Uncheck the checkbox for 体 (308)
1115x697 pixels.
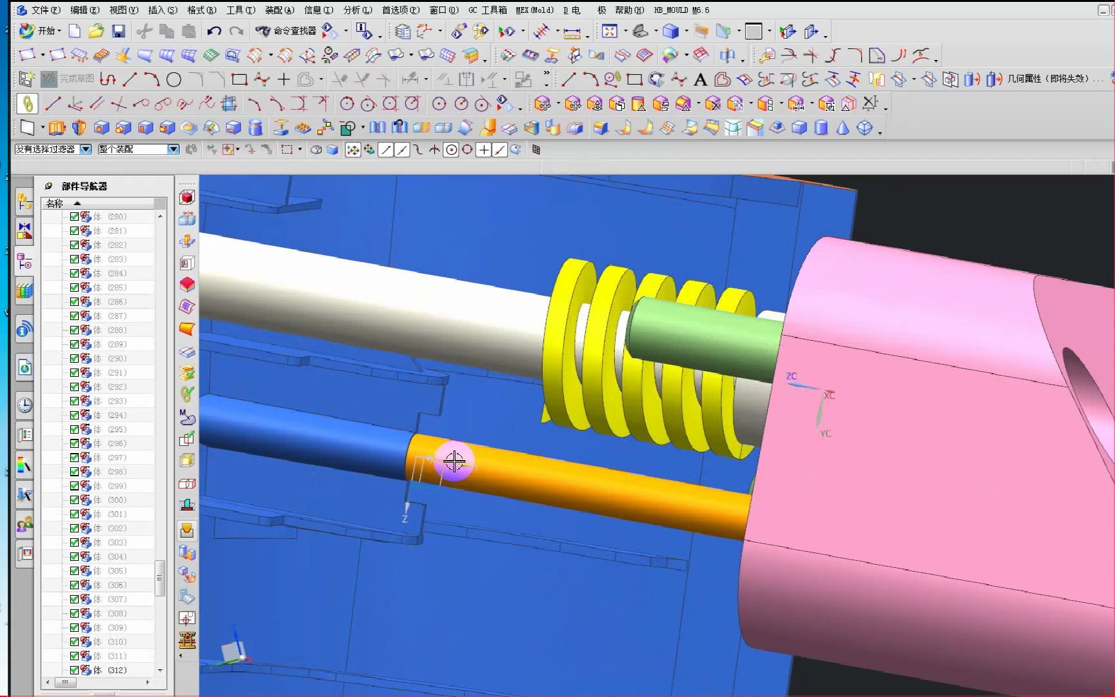(74, 614)
